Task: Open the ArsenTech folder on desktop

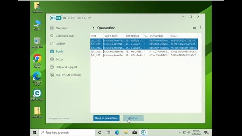Action: click(x=37, y=8)
